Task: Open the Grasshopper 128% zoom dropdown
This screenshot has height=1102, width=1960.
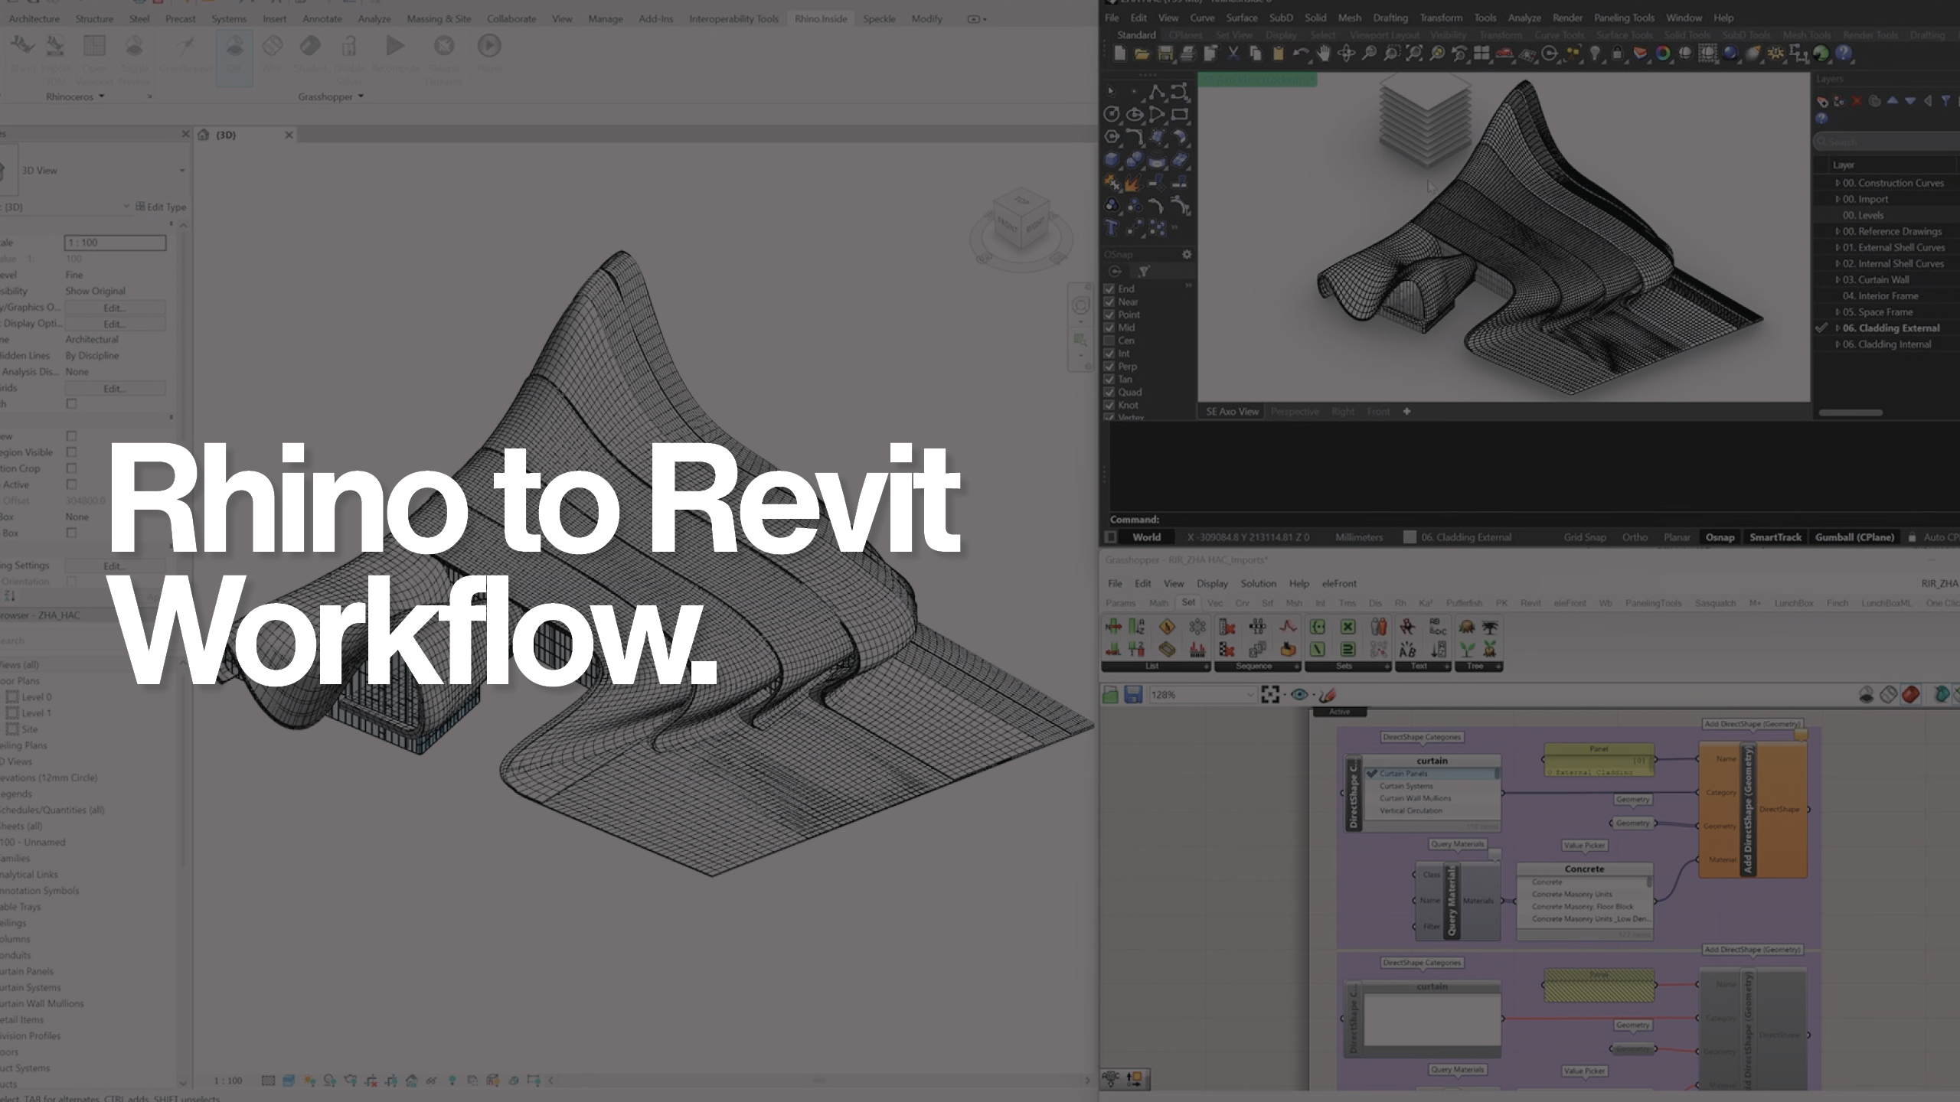Action: 1250,693
